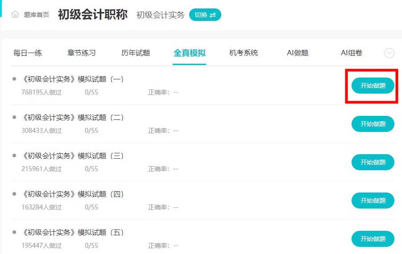402x254 pixels.
Task: Open the 题库首页 link
Action: (x=37, y=15)
